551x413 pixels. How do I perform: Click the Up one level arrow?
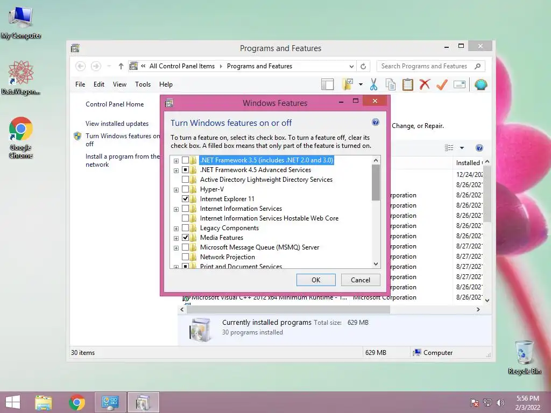pos(121,66)
